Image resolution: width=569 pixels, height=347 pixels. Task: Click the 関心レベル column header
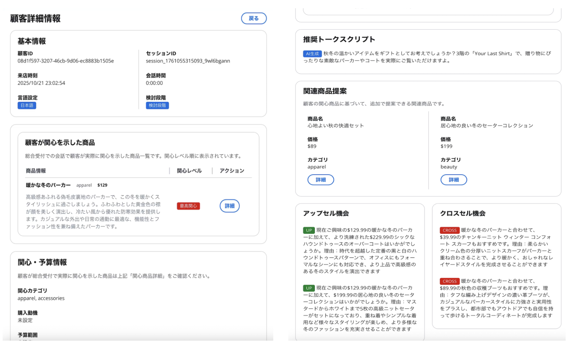pyautogui.click(x=189, y=171)
